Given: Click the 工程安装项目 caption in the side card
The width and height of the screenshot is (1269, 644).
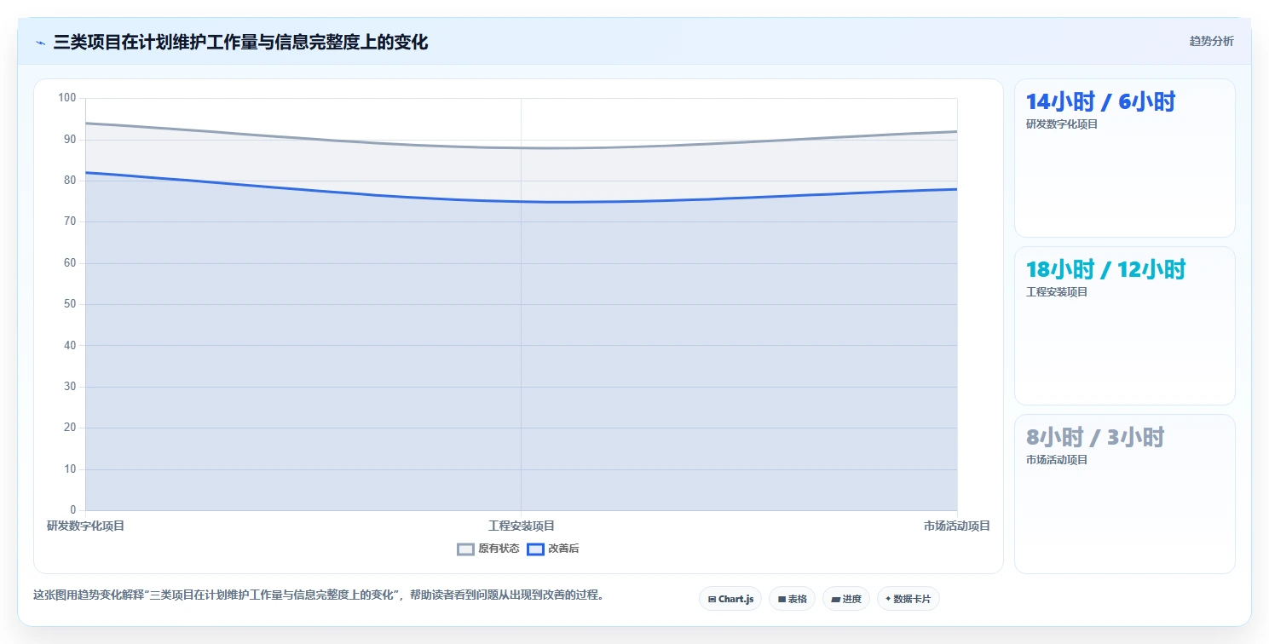Looking at the screenshot, I should click(1057, 292).
